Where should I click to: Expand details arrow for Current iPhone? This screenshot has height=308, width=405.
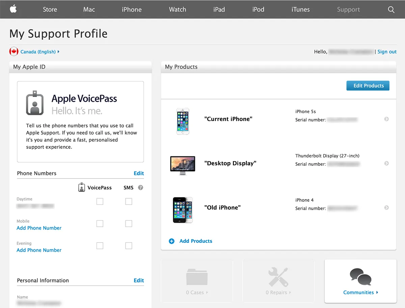tap(386, 119)
